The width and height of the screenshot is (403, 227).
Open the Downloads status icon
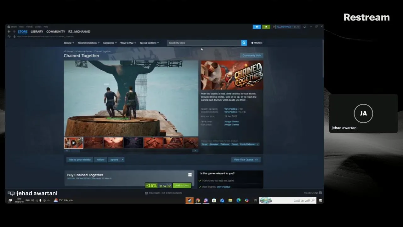(x=146, y=193)
